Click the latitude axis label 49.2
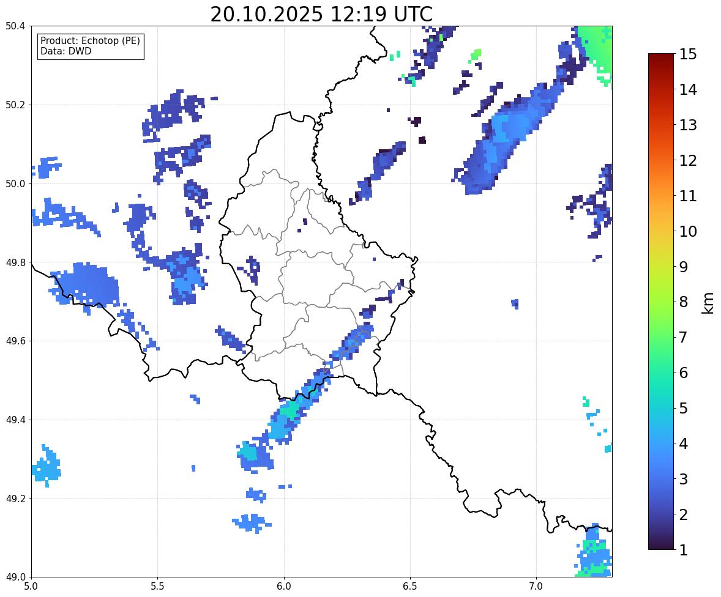721x597 pixels. [x=15, y=499]
